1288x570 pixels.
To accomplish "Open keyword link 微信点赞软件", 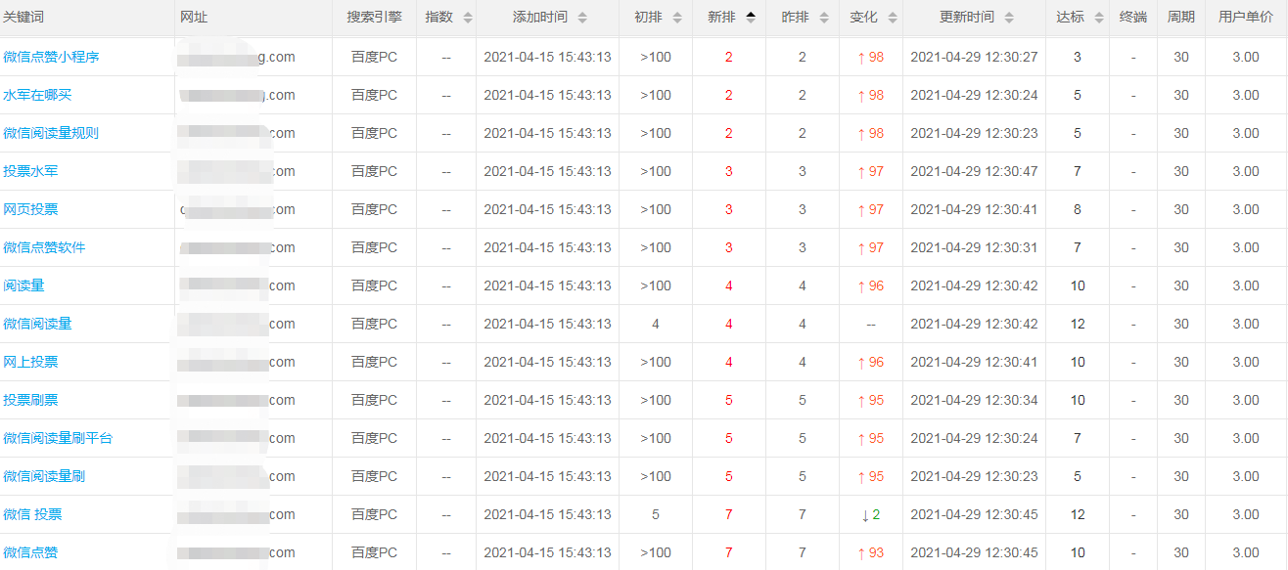I will (44, 247).
